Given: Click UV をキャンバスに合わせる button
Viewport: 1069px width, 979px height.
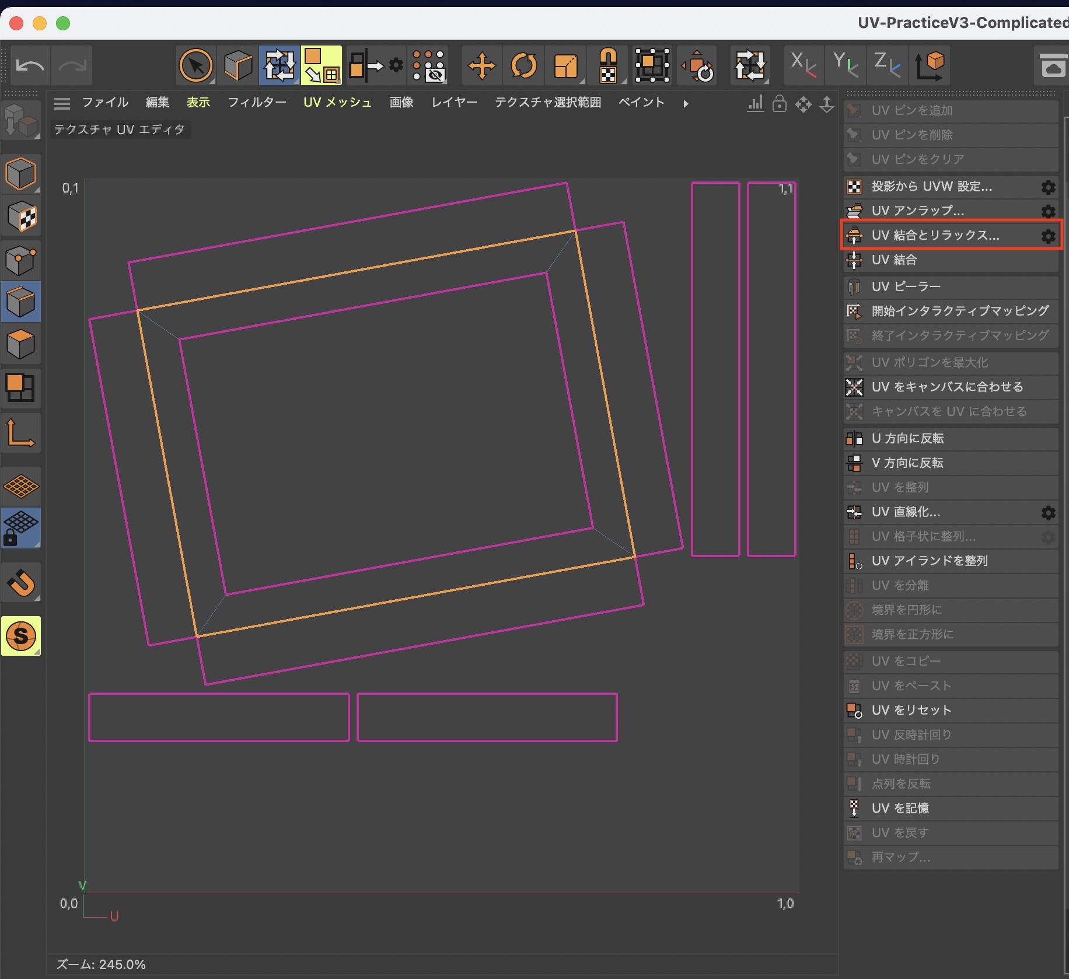Looking at the screenshot, I should coord(946,387).
